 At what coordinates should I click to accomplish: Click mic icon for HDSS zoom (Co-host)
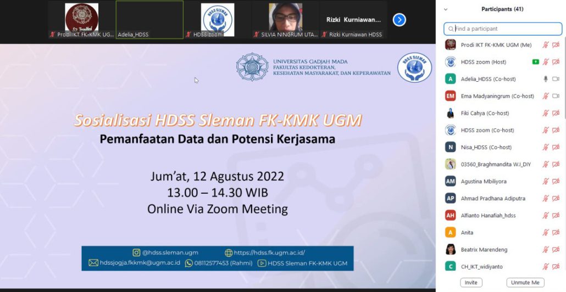coord(546,130)
